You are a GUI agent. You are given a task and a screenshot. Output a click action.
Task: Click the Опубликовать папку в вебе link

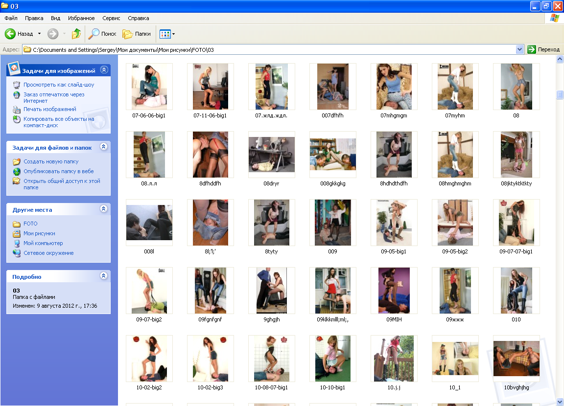pyautogui.click(x=59, y=171)
